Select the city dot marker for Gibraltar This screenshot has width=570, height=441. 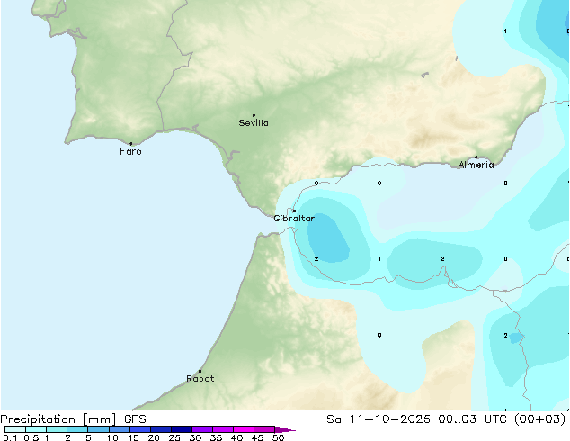click(x=294, y=211)
